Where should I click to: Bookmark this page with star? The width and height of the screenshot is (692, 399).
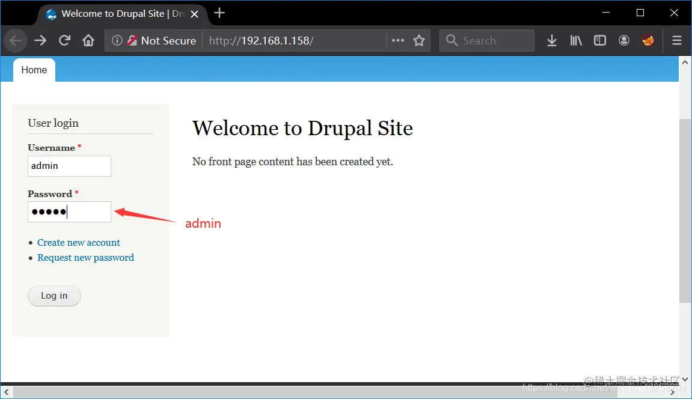[419, 41]
